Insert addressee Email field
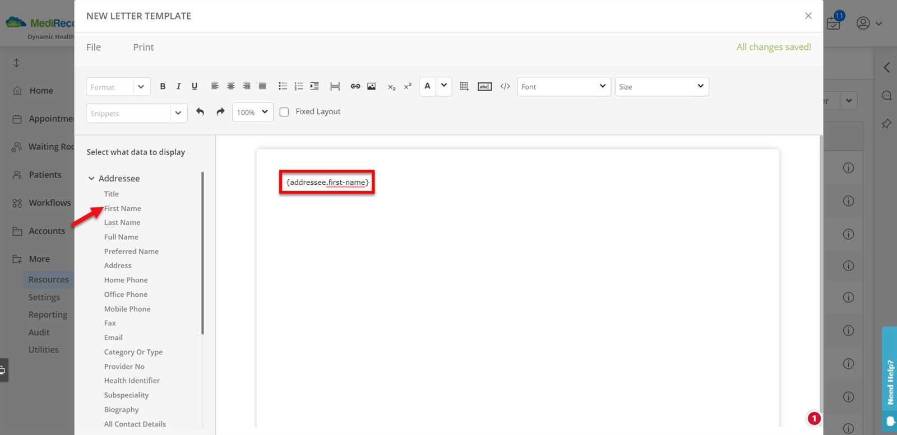This screenshot has height=435, width=897. tap(113, 338)
